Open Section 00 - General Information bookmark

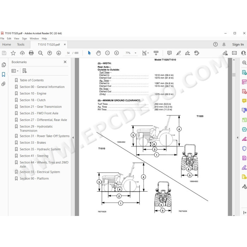coord(42,87)
